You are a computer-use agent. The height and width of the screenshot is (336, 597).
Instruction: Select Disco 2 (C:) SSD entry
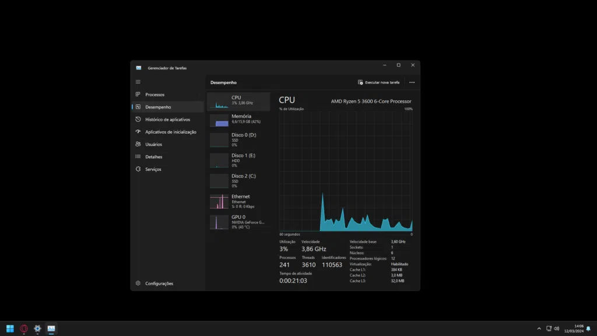click(238, 180)
